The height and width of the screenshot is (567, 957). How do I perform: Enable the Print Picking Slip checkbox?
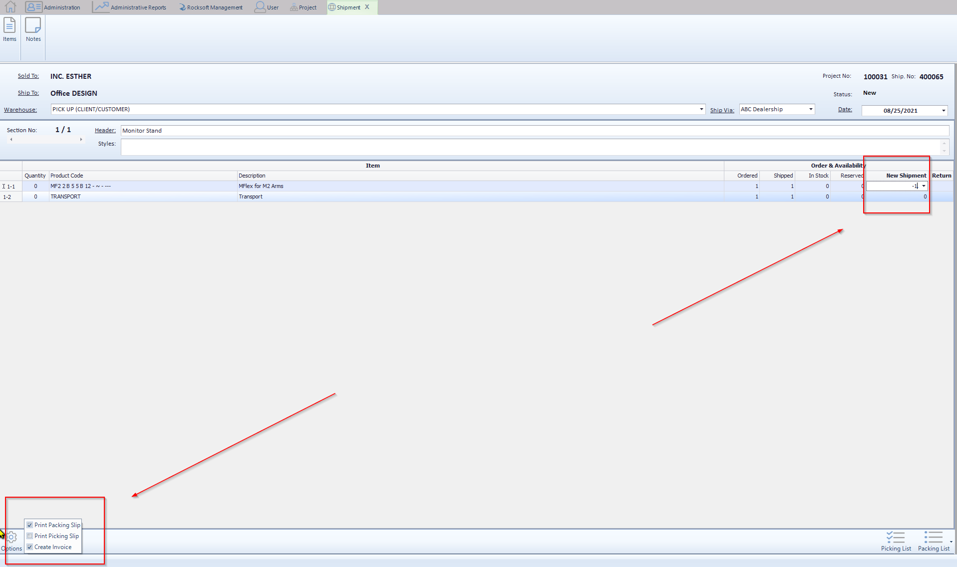(30, 536)
